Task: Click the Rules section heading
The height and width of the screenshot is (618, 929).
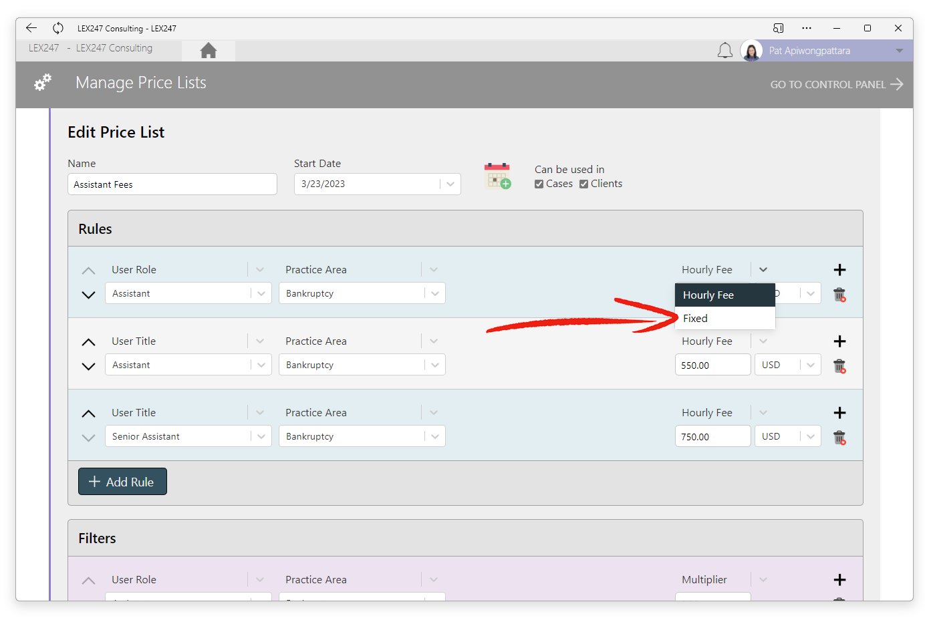Action: 95,229
